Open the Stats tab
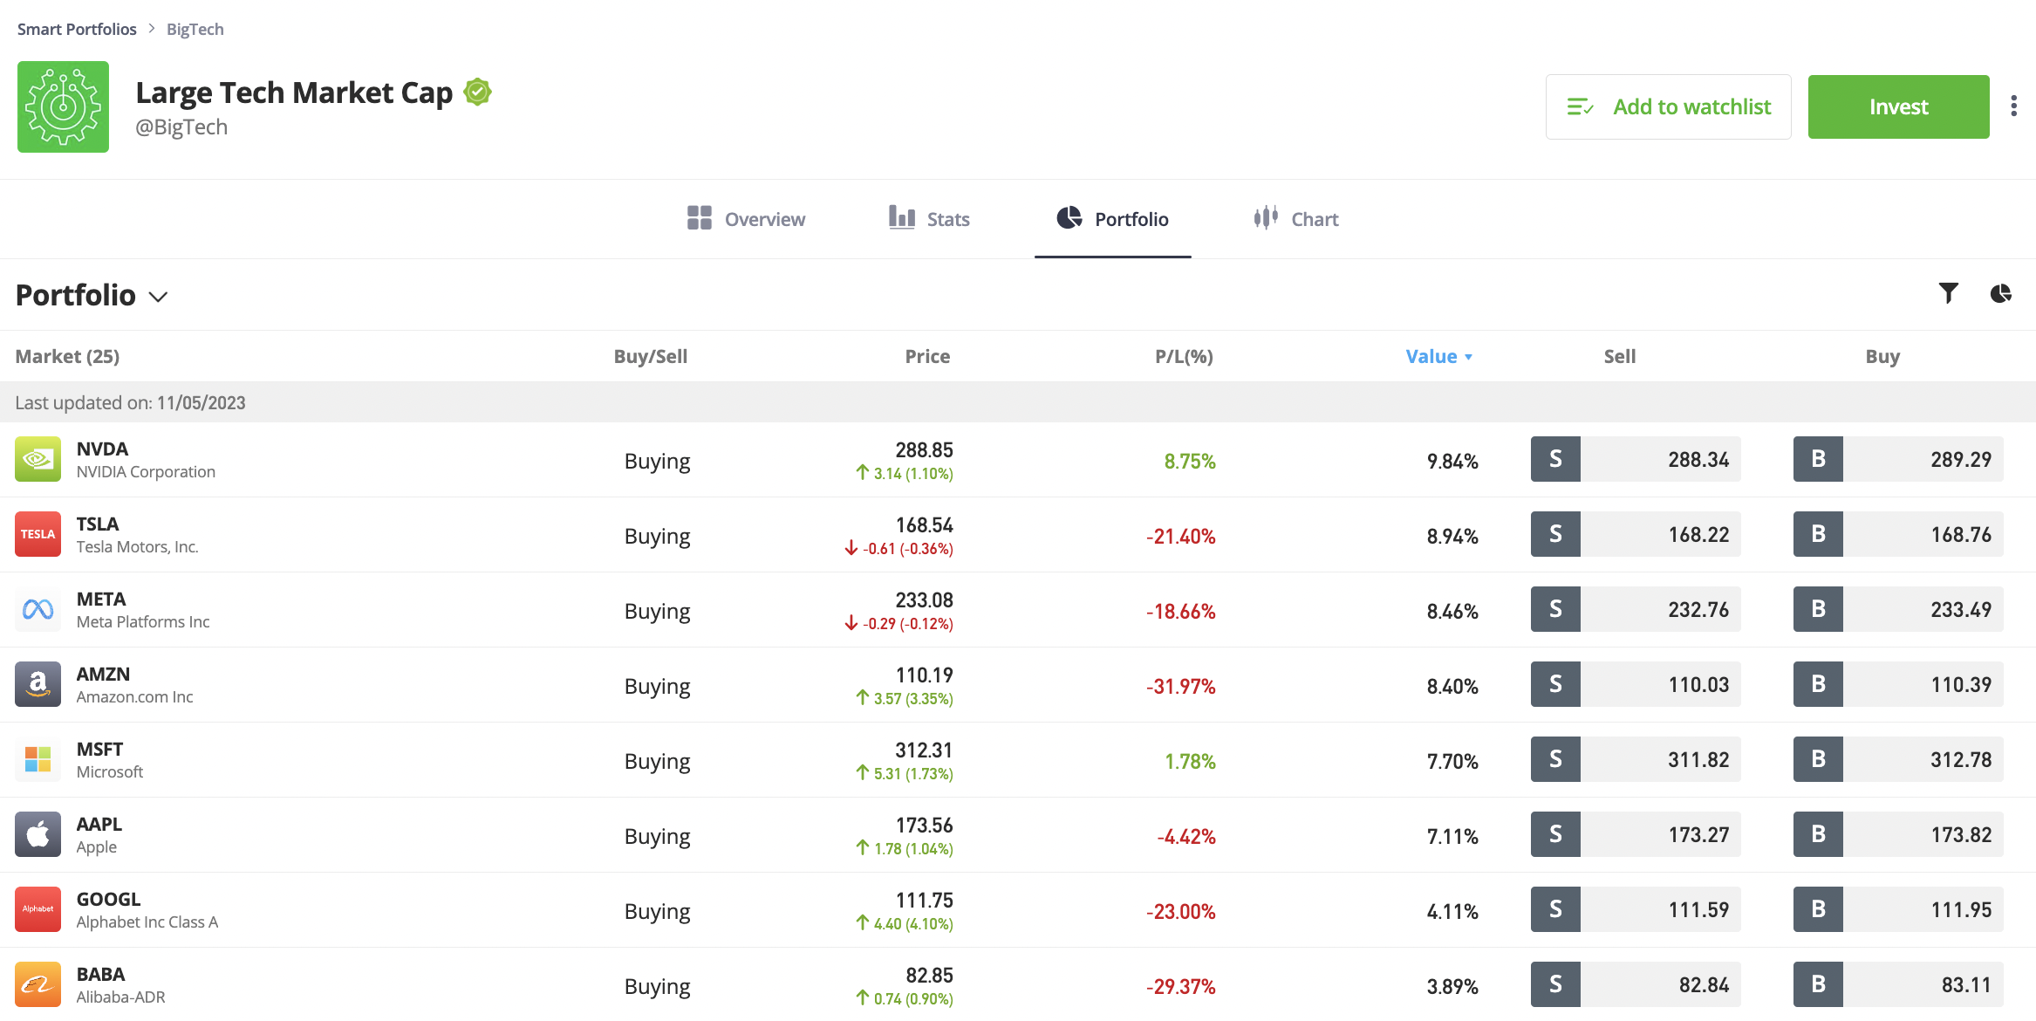Image resolution: width=2036 pixels, height=1021 pixels. tap(929, 219)
